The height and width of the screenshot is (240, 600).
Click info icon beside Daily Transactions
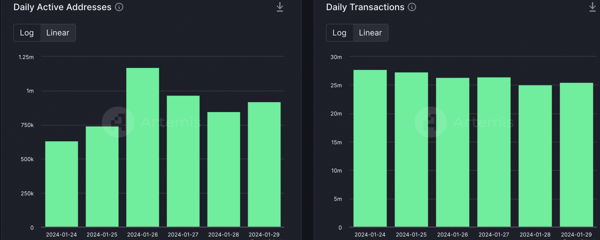412,7
